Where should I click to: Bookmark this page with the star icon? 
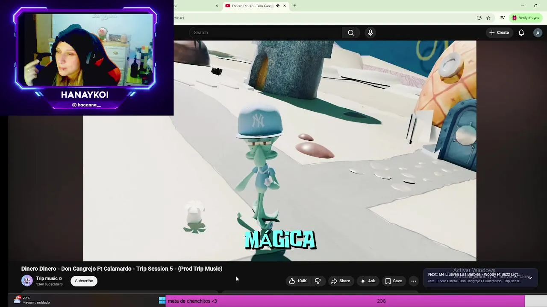[488, 18]
